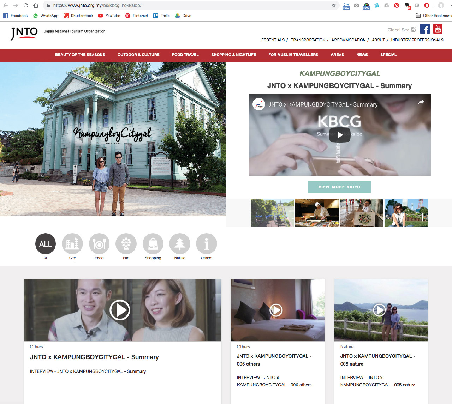Bookmark page with star icon
This screenshot has height=404, width=452.
click(x=334, y=5)
